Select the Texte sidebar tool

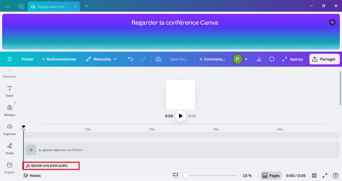[9, 91]
